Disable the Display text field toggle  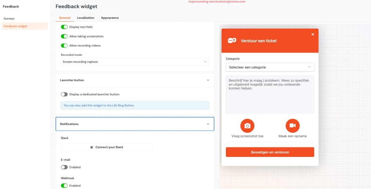(64, 27)
